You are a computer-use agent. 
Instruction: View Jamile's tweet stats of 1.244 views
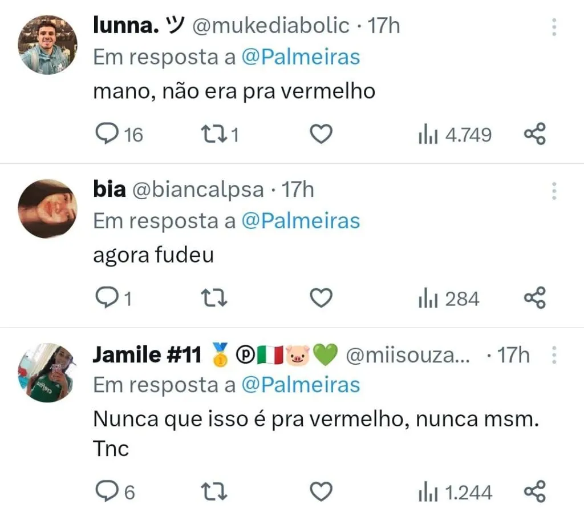(455, 491)
